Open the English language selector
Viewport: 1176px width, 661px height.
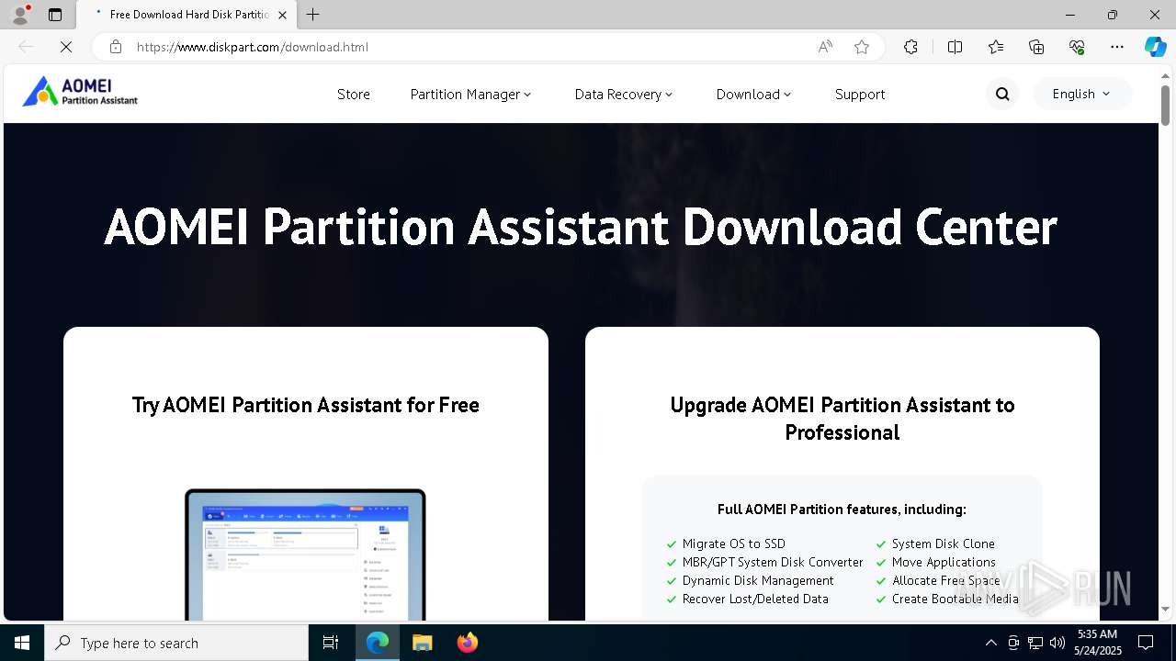click(1081, 94)
